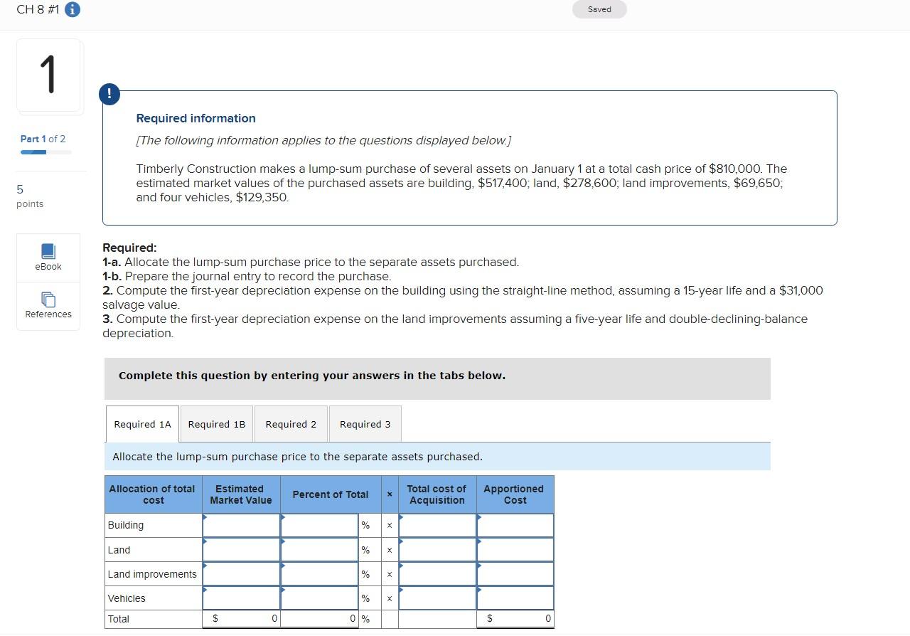
Task: Click the 'Building' row label
Action: click(126, 525)
